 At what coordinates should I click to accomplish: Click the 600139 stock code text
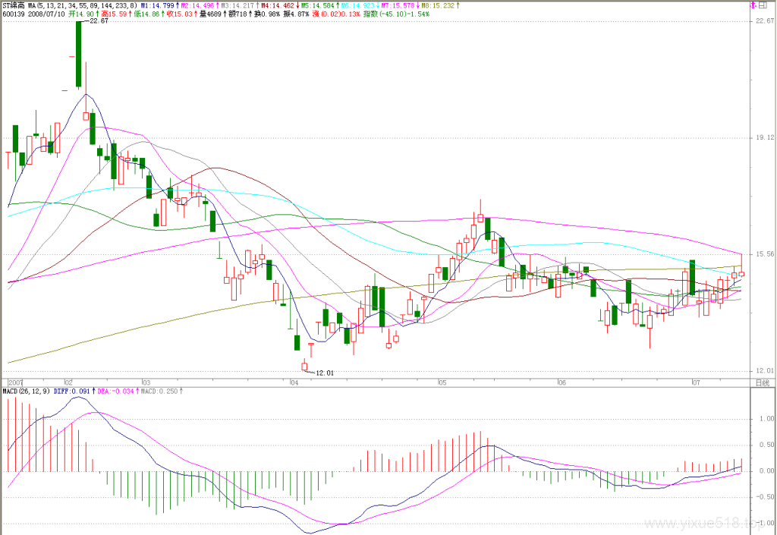(x=13, y=14)
